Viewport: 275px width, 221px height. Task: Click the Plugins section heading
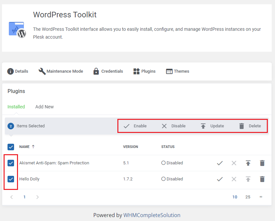[16, 91]
